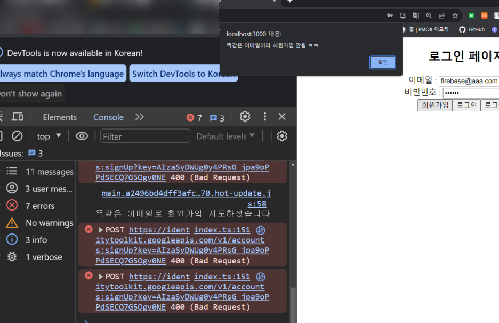Open the DevTools three-dot customize menu
This screenshot has height=323, width=499.
[265, 117]
